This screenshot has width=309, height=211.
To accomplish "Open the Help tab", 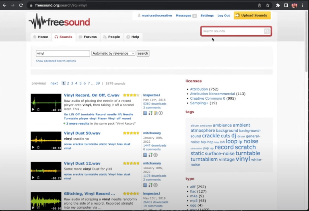I will tap(133, 37).
